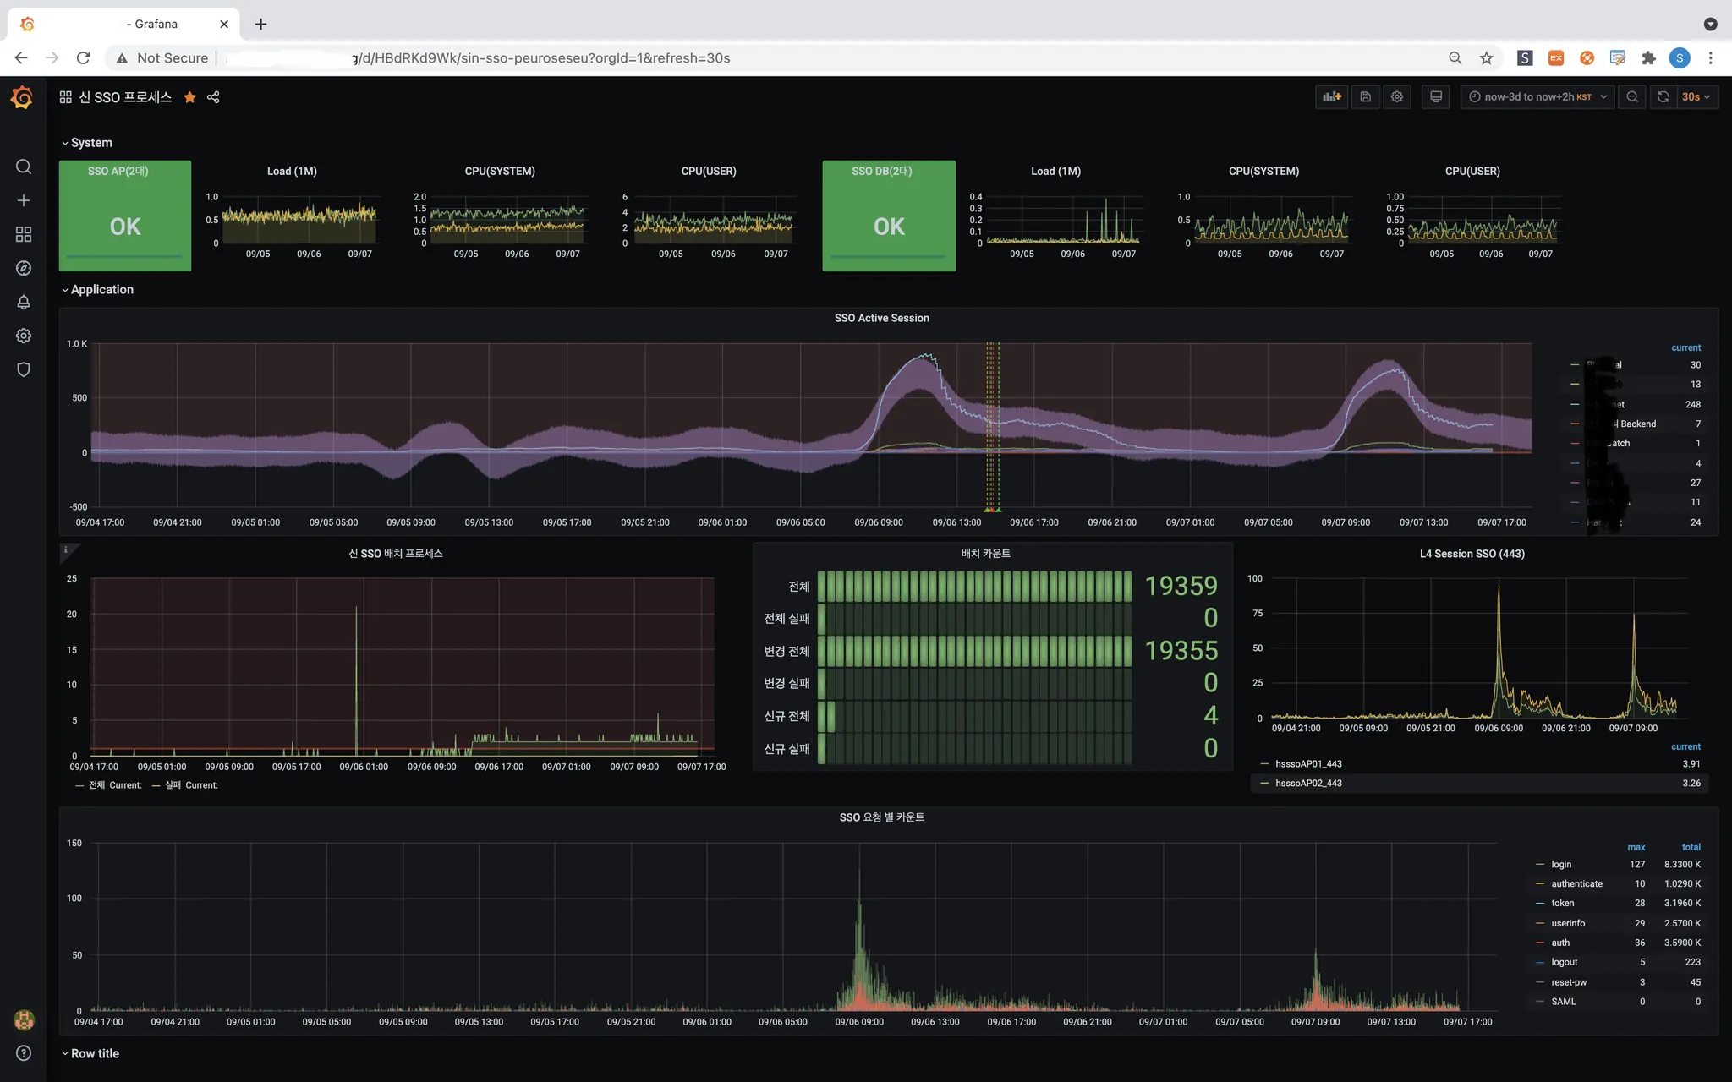Open the Alerting bell sidebar icon

click(24, 302)
